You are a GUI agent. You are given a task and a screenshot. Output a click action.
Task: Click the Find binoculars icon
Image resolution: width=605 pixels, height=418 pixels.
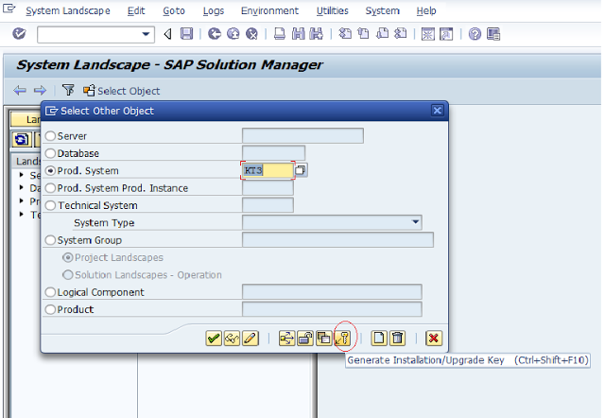(298, 34)
